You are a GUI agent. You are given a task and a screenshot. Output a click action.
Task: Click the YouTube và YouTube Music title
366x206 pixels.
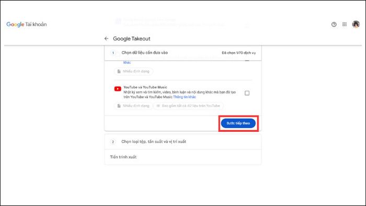[x=145, y=87]
